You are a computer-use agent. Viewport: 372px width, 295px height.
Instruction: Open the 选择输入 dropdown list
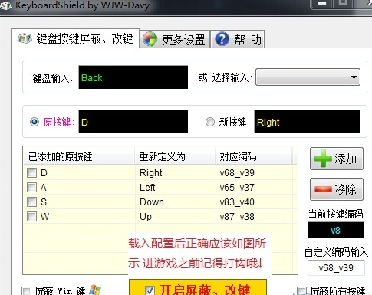pyautogui.click(x=308, y=77)
